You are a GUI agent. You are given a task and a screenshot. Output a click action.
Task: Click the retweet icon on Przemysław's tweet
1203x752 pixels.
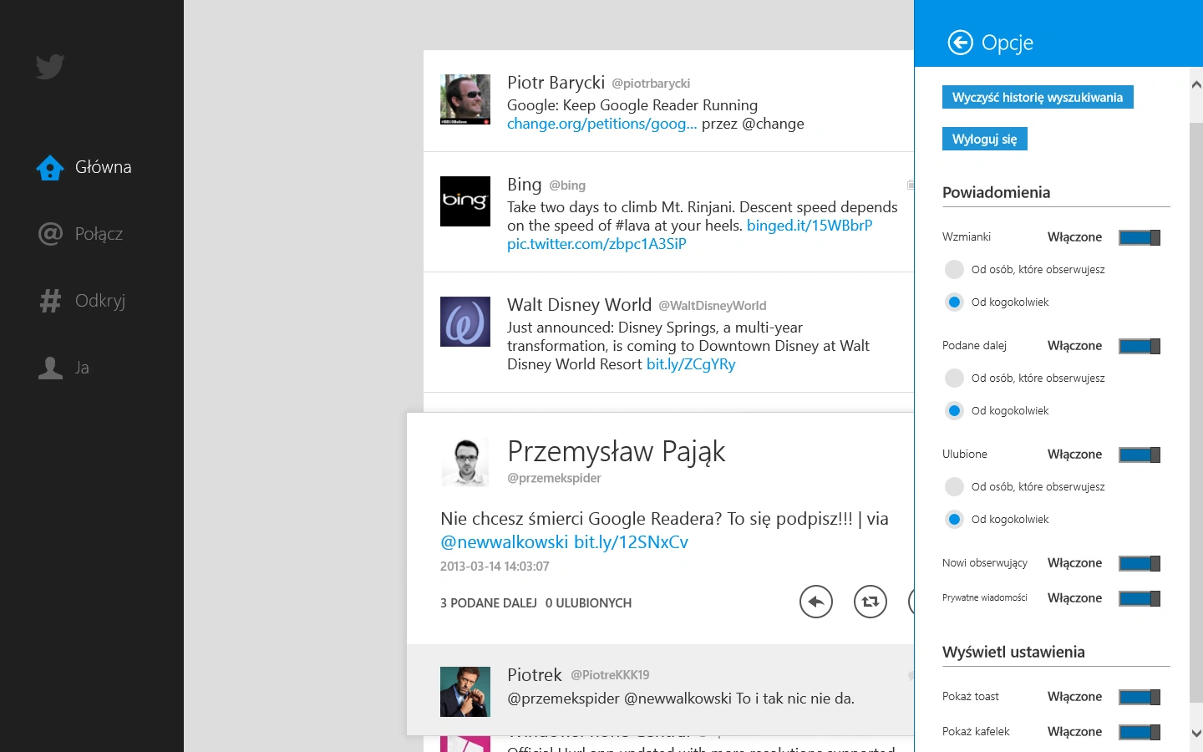click(871, 602)
